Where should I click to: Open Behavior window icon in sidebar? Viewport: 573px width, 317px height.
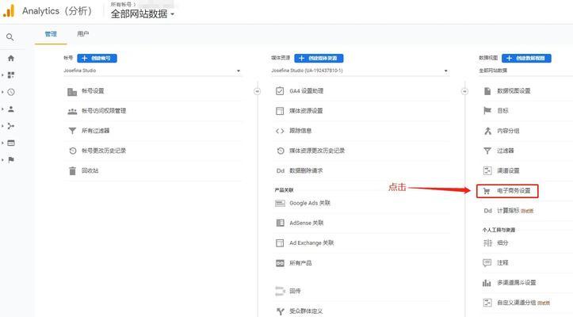(x=11, y=143)
